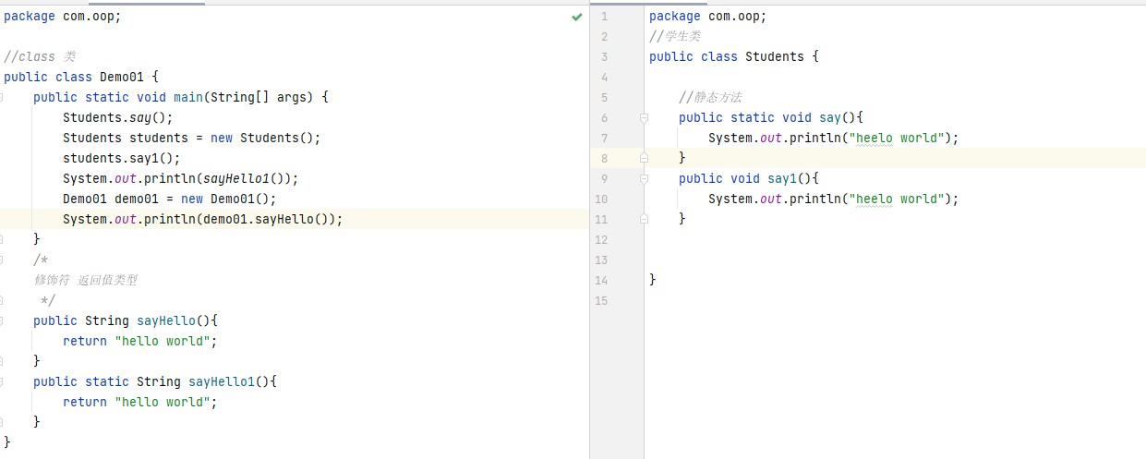The width and height of the screenshot is (1146, 459).
Task: Click the green inspection checkmark icon
Action: coord(577,17)
